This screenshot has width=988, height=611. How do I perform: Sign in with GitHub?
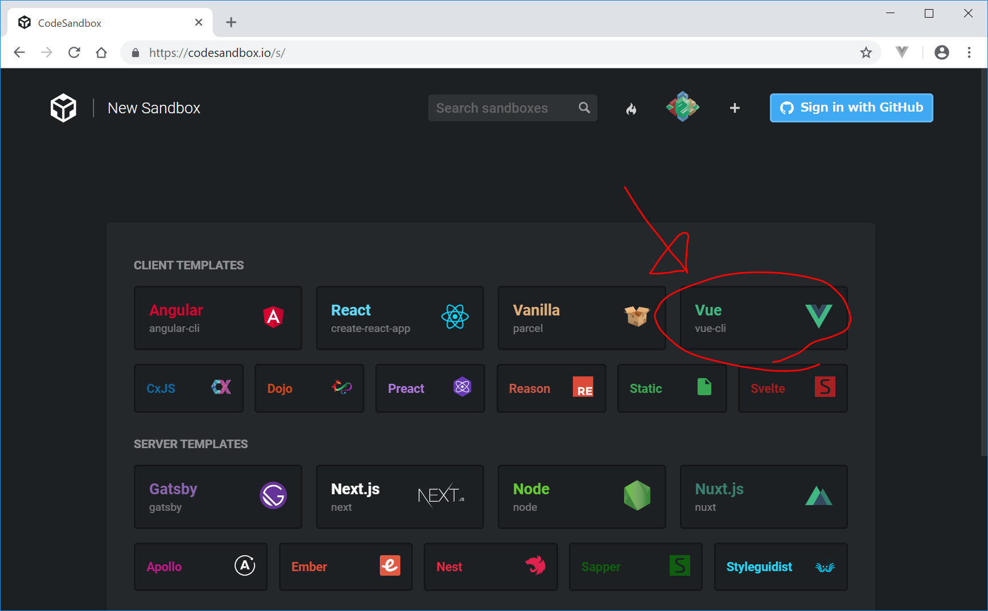pos(851,108)
